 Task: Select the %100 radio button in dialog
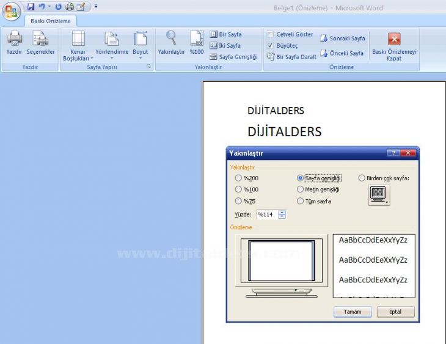click(238, 189)
